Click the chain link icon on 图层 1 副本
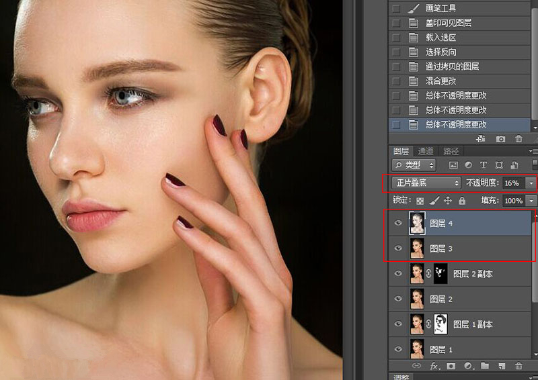Image resolution: width=538 pixels, height=380 pixels. pyautogui.click(x=428, y=324)
